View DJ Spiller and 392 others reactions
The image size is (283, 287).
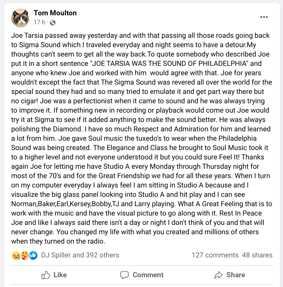(80, 255)
